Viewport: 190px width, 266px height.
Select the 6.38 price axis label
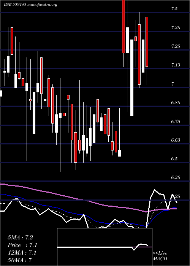(x=176, y=177)
